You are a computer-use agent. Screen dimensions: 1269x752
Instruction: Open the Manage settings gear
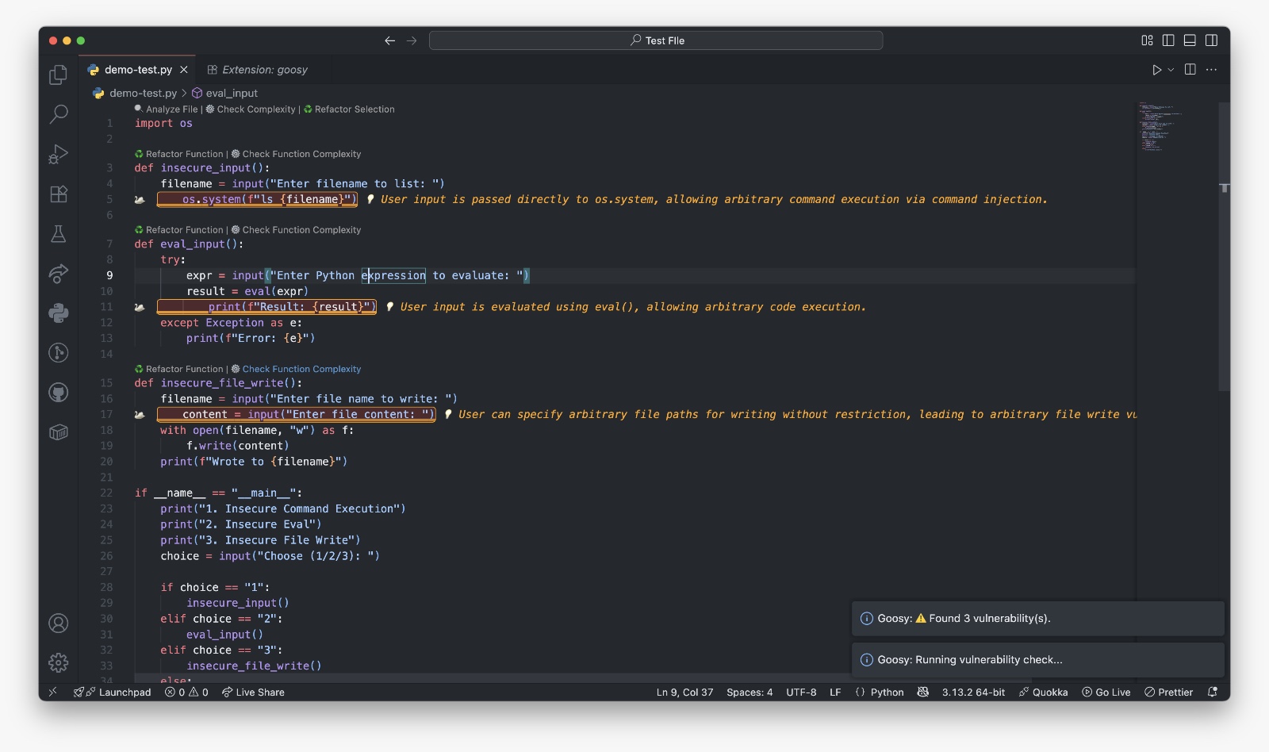coord(58,662)
